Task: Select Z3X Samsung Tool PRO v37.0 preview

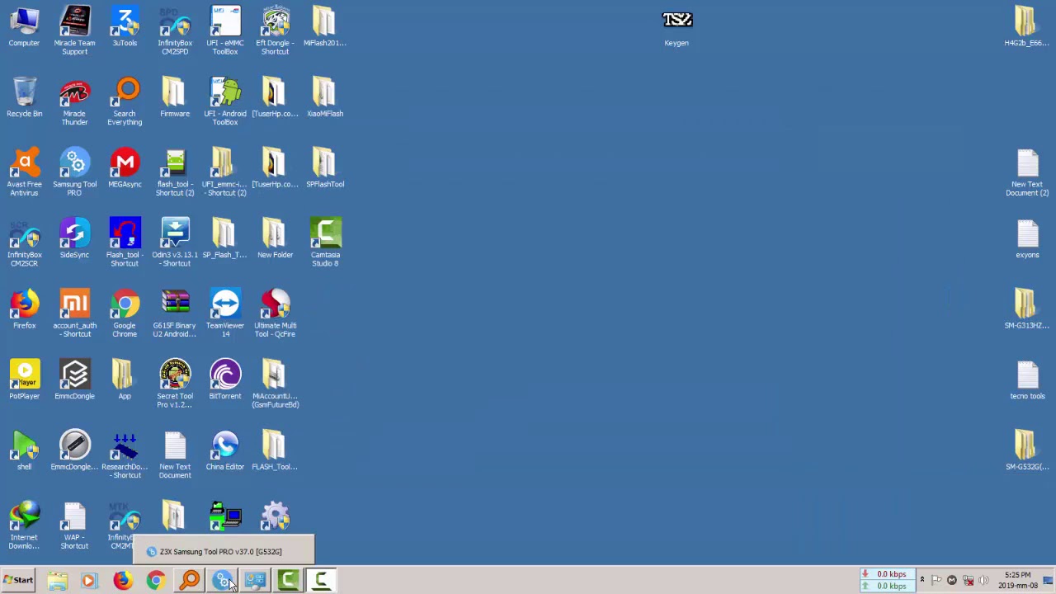Action: (224, 551)
